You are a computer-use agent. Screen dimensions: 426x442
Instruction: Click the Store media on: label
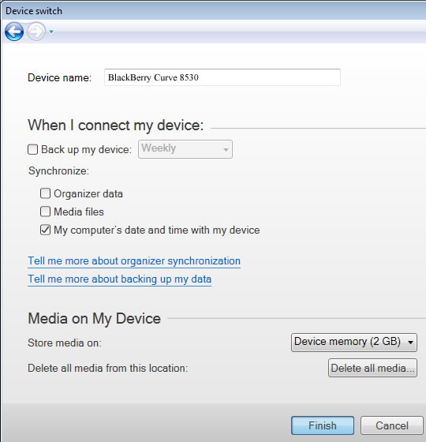click(65, 343)
